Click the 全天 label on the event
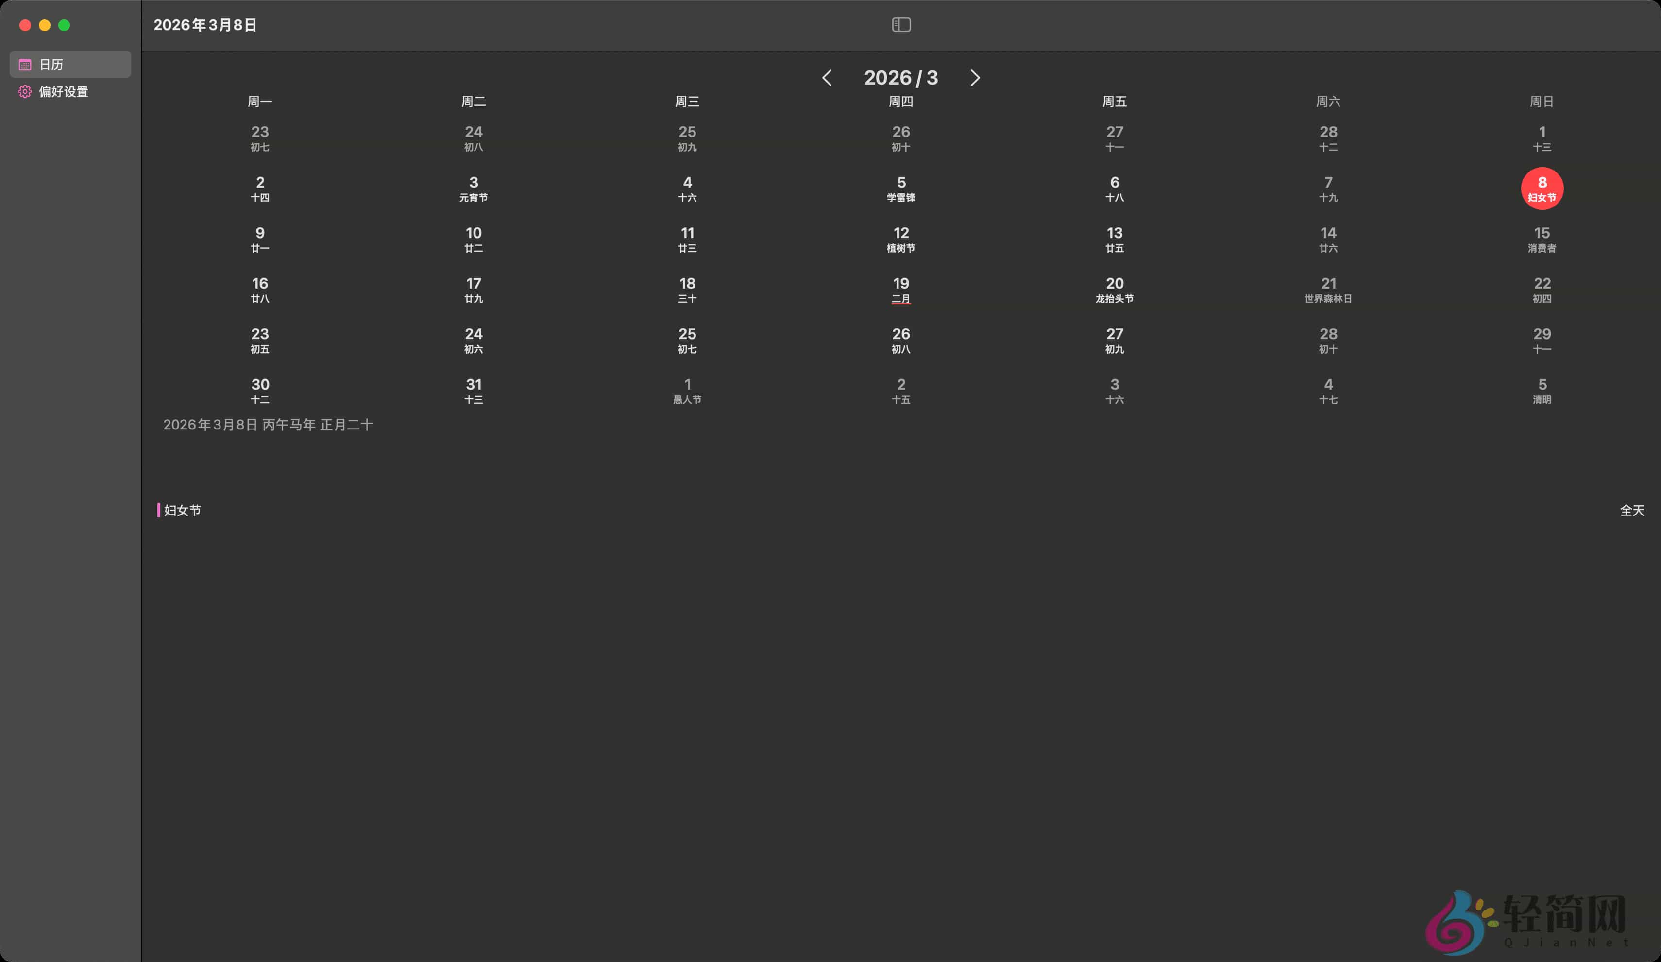 click(x=1633, y=510)
